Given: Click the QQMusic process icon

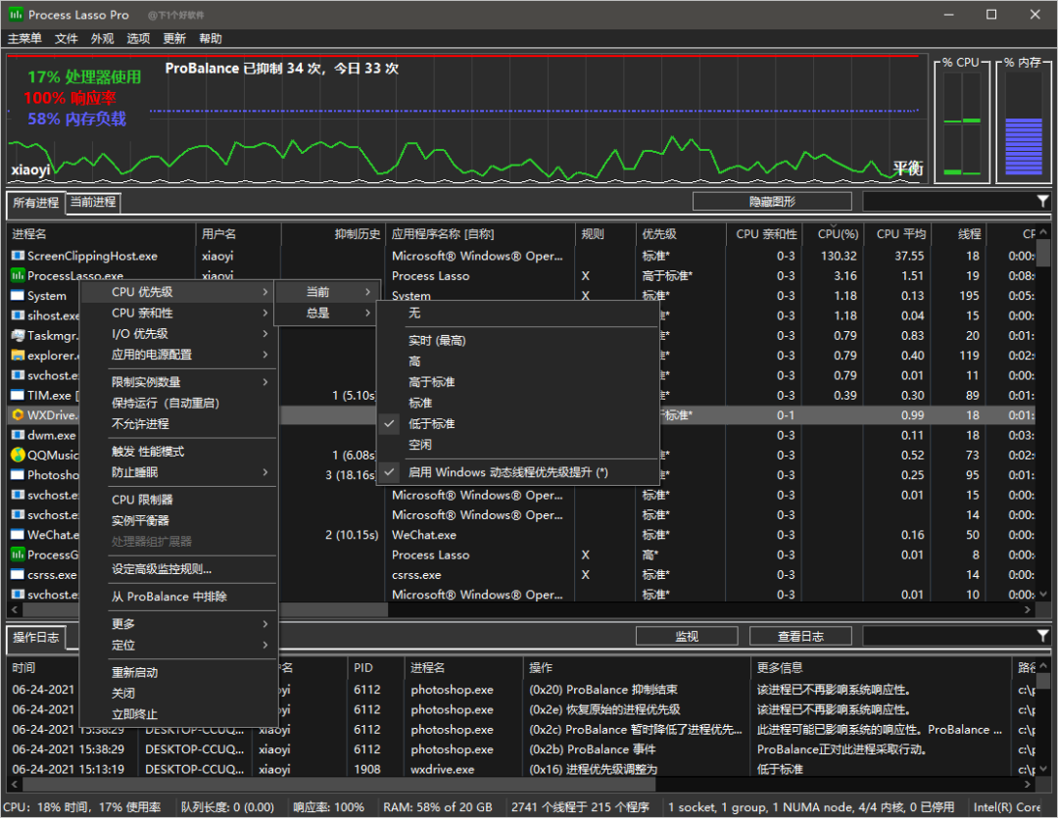Looking at the screenshot, I should [x=18, y=455].
